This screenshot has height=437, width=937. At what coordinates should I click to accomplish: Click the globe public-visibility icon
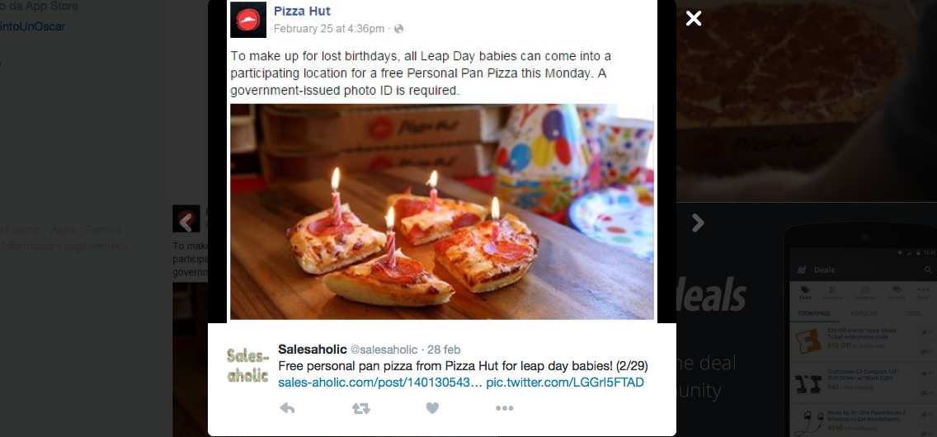[399, 29]
